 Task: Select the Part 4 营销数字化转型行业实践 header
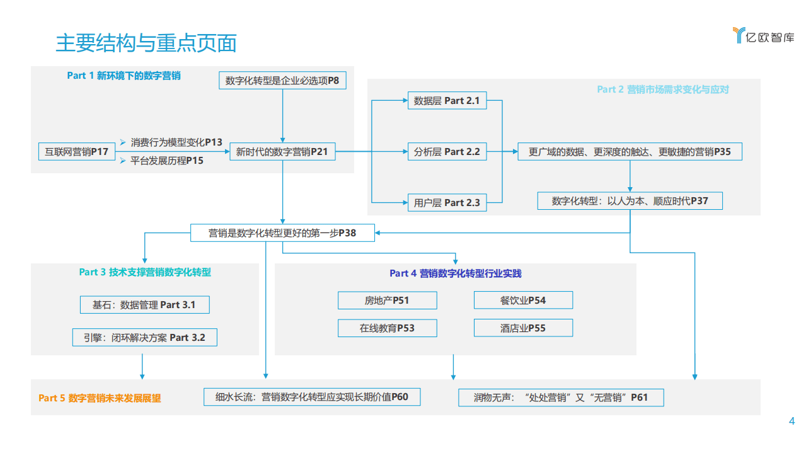[x=456, y=273]
